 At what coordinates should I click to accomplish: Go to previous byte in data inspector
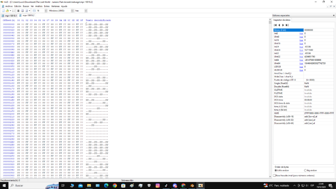(x=279, y=25)
